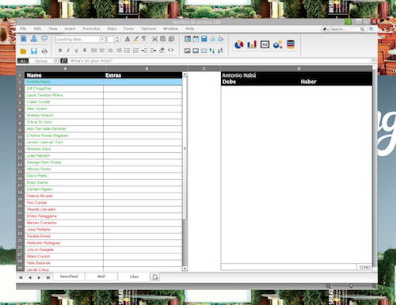The width and height of the screenshot is (396, 305).
Task: Toggle italic formatting button
Action: click(68, 50)
